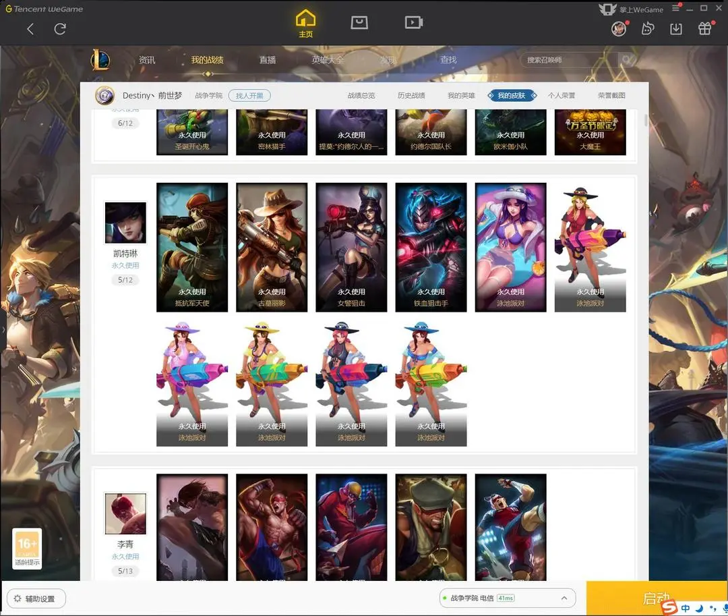Open the 资讯 news tab
The height and width of the screenshot is (616, 728).
[x=147, y=60]
